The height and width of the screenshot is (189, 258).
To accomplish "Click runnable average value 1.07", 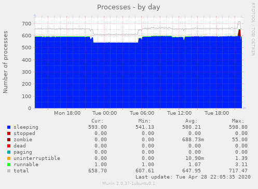I will [195, 165].
